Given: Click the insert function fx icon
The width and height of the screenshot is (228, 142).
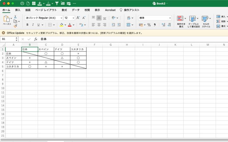Looking at the screenshot, I should pos(36,39).
